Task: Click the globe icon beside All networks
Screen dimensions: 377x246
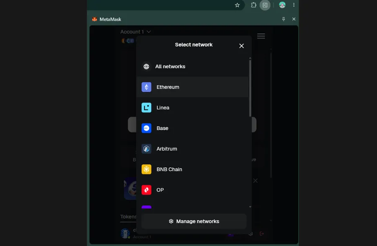Action: pyautogui.click(x=146, y=67)
